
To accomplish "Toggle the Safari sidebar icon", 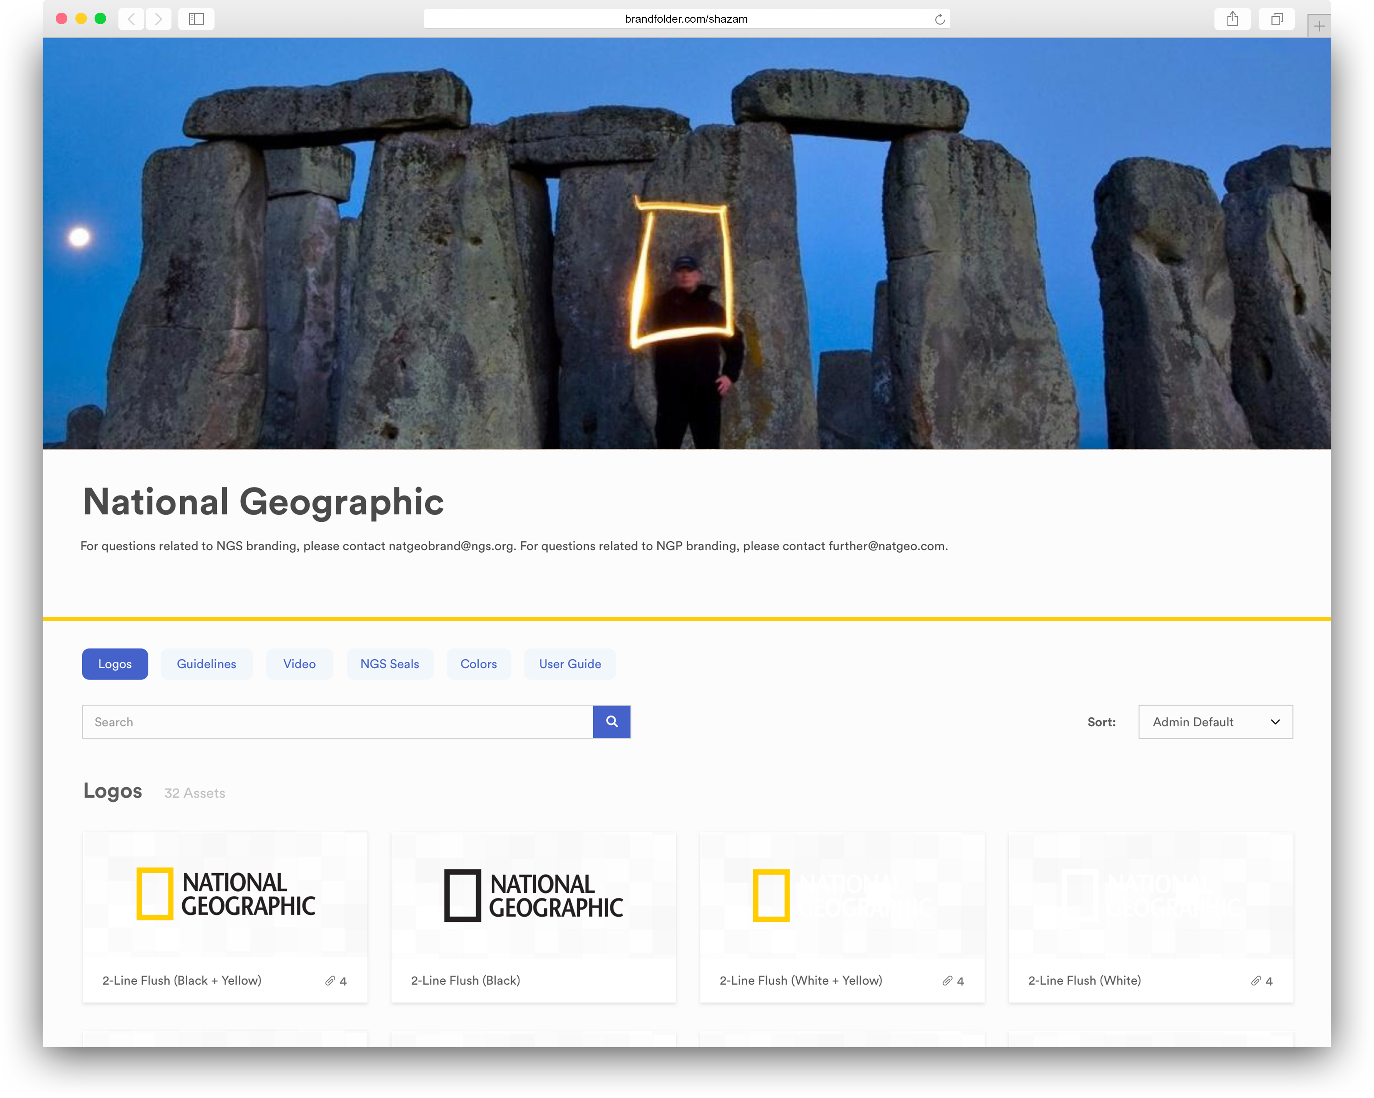I will (x=196, y=19).
